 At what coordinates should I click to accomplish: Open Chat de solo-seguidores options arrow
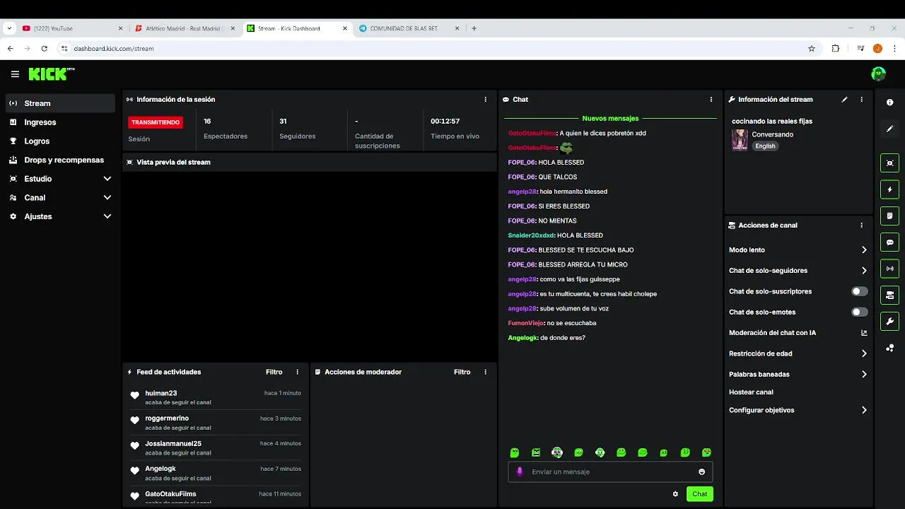click(x=864, y=271)
